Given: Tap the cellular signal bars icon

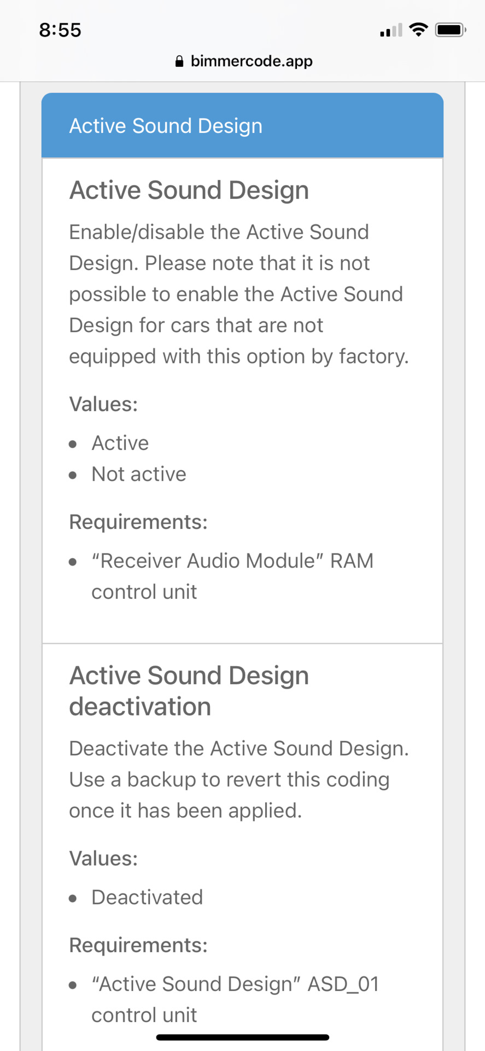Looking at the screenshot, I should tap(391, 31).
